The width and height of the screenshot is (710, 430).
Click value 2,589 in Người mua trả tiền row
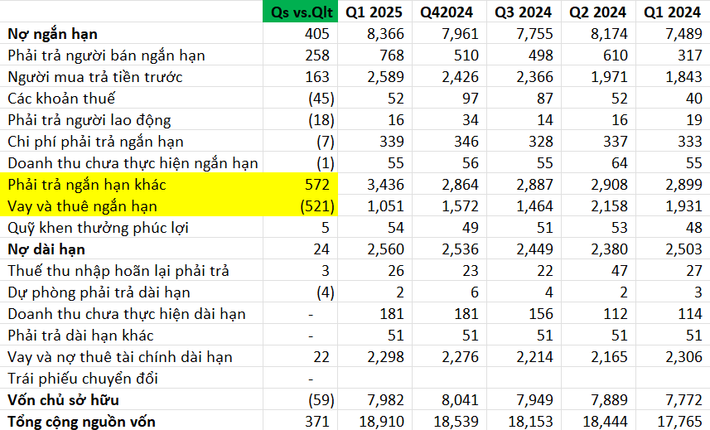(385, 77)
